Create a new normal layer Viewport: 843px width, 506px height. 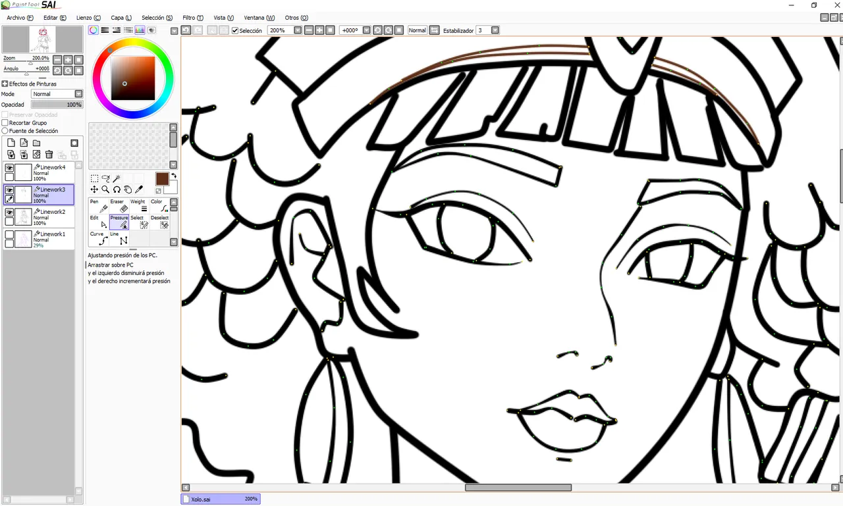tap(11, 143)
